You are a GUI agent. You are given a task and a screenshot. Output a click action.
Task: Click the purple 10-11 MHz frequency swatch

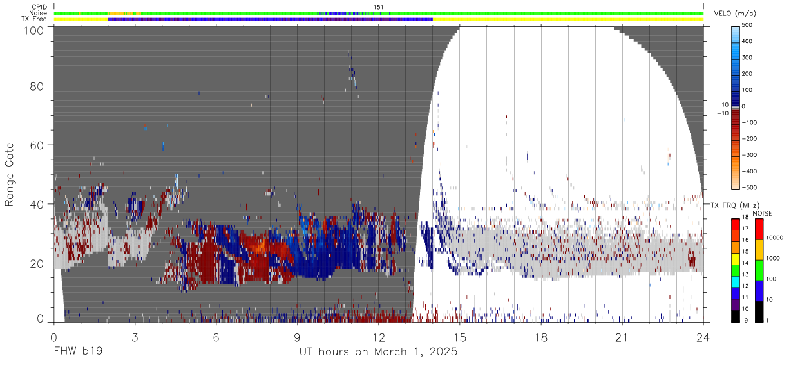(x=736, y=304)
